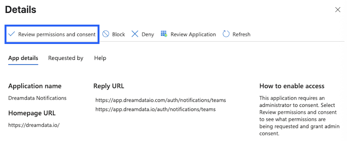This screenshot has width=347, height=141.
Task: Close the Details panel
Action: (x=338, y=10)
